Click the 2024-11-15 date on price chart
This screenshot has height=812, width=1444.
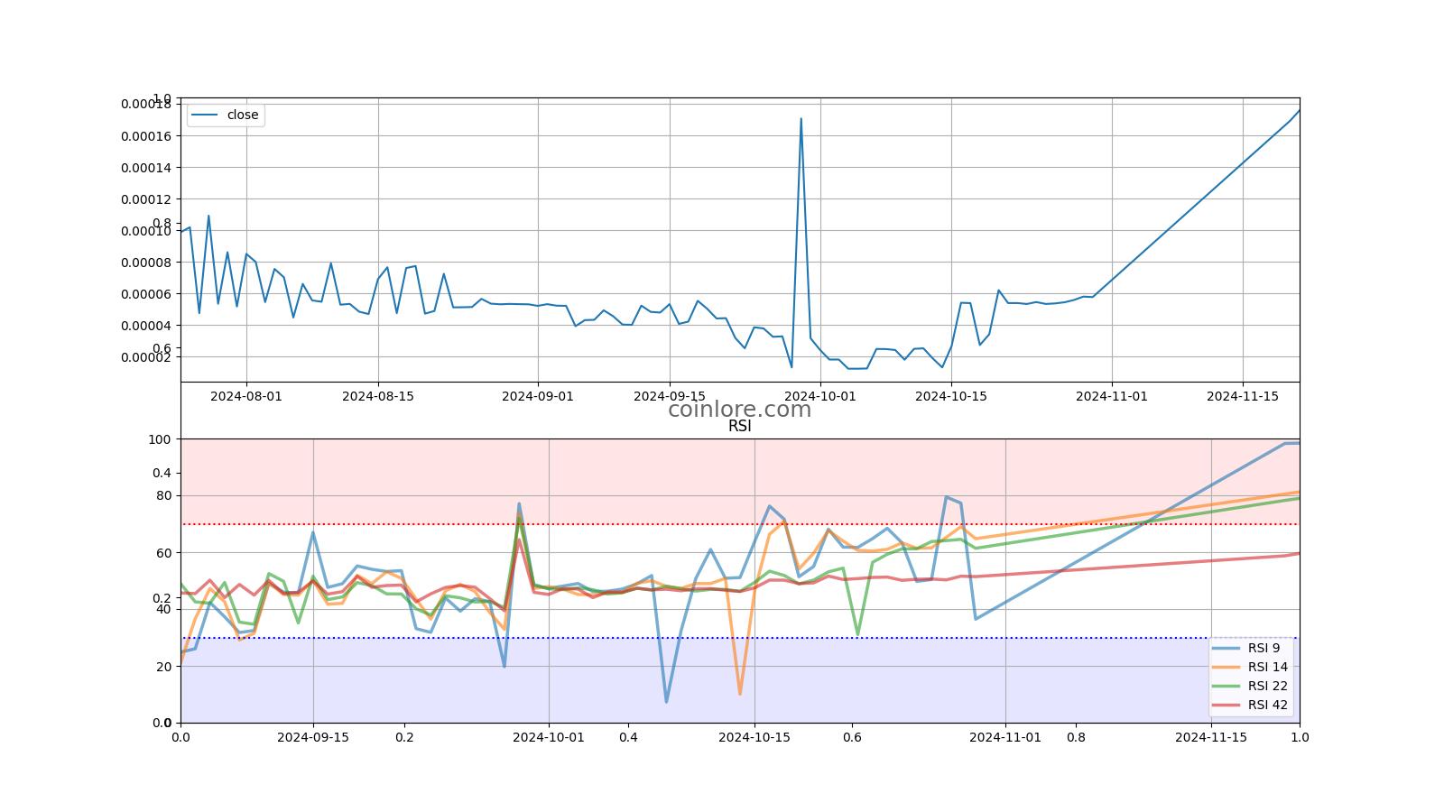point(1243,395)
